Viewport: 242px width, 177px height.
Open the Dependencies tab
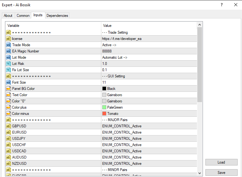coord(57,16)
